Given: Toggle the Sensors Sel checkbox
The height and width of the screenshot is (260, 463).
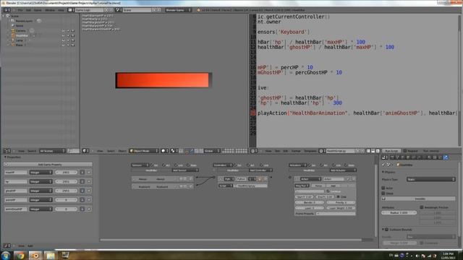Looking at the screenshot, I should pyautogui.click(x=152, y=165).
